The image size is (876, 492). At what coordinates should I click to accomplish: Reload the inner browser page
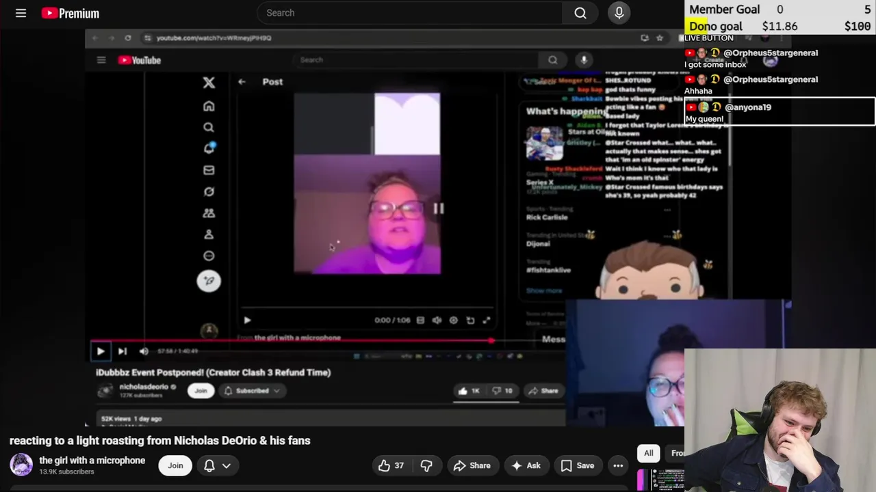point(128,38)
